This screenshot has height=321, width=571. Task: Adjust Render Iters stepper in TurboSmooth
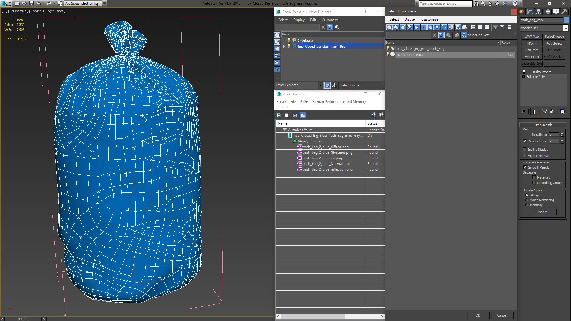562,141
